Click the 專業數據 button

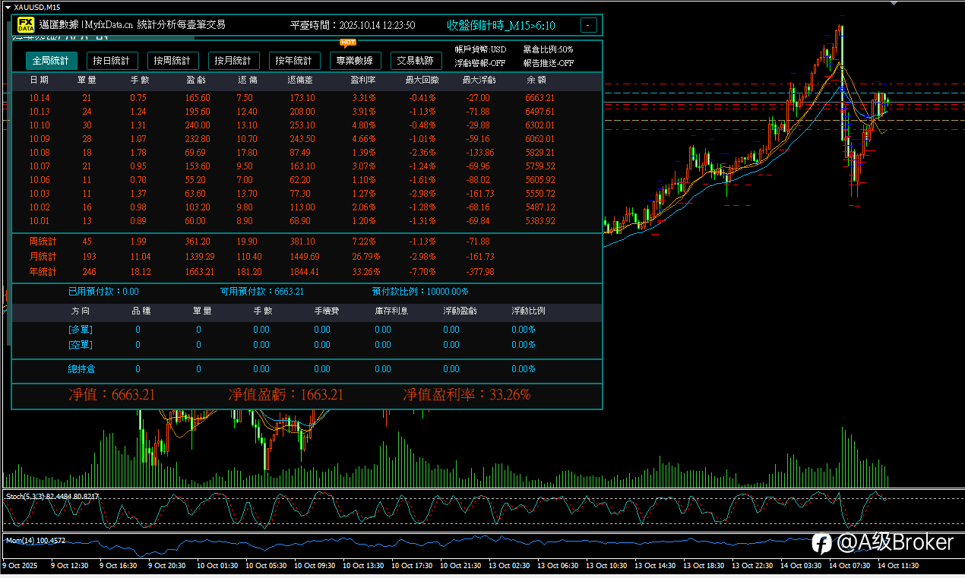355,61
